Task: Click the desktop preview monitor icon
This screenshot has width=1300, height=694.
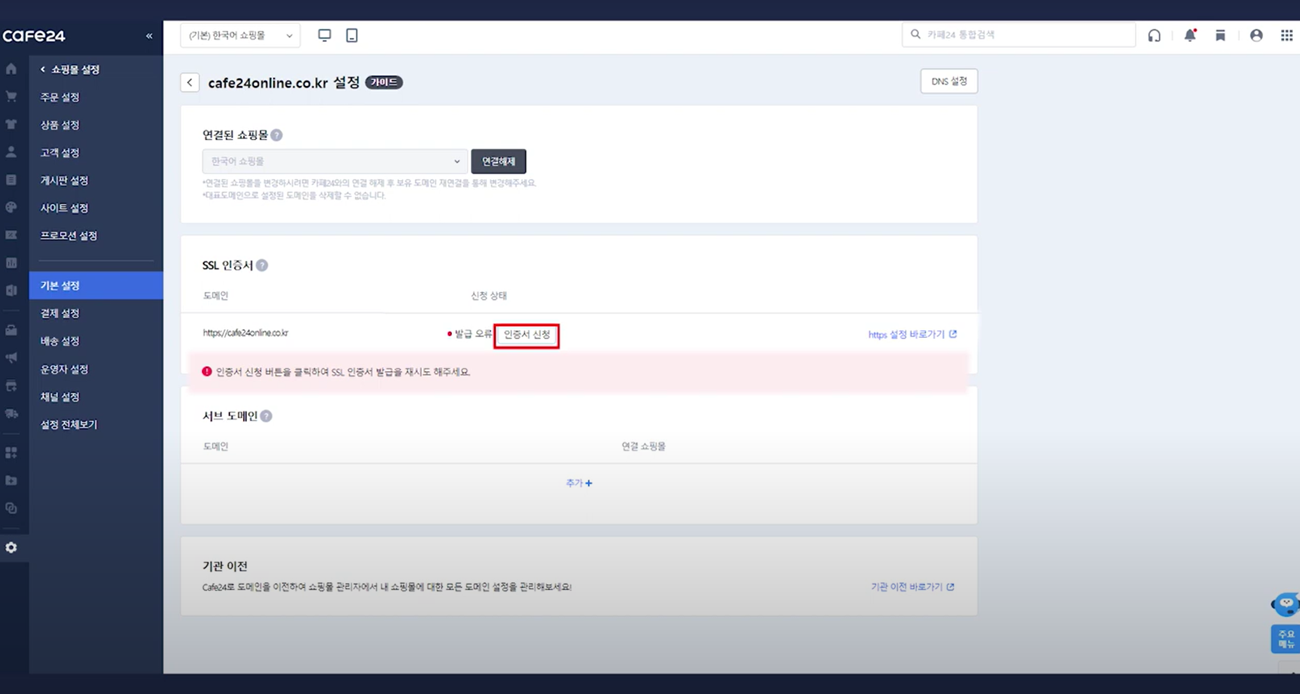Action: 325,35
